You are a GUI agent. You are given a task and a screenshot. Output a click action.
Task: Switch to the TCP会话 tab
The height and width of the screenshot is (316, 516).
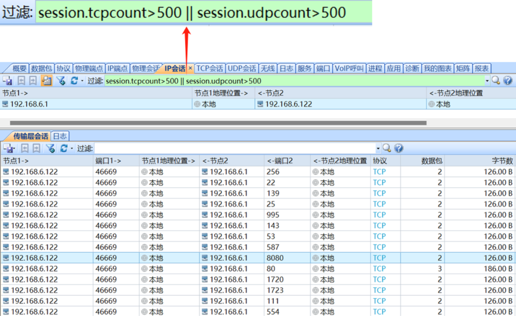tap(210, 68)
